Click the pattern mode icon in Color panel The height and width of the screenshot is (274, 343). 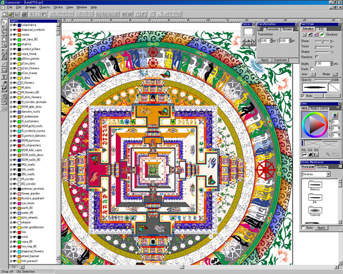(x=316, y=155)
